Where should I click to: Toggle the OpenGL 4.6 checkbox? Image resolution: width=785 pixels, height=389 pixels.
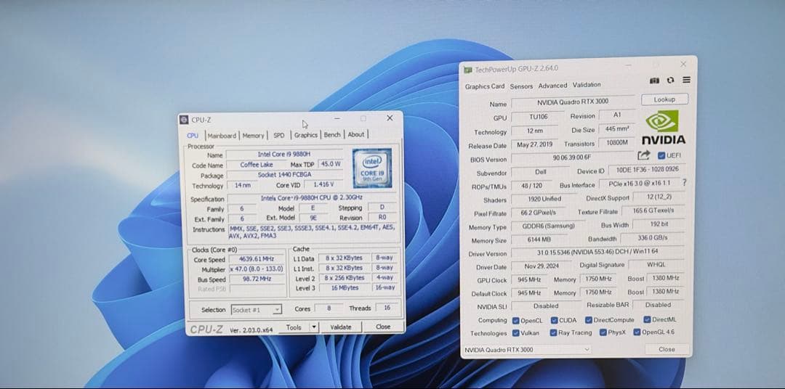pyautogui.click(x=637, y=332)
